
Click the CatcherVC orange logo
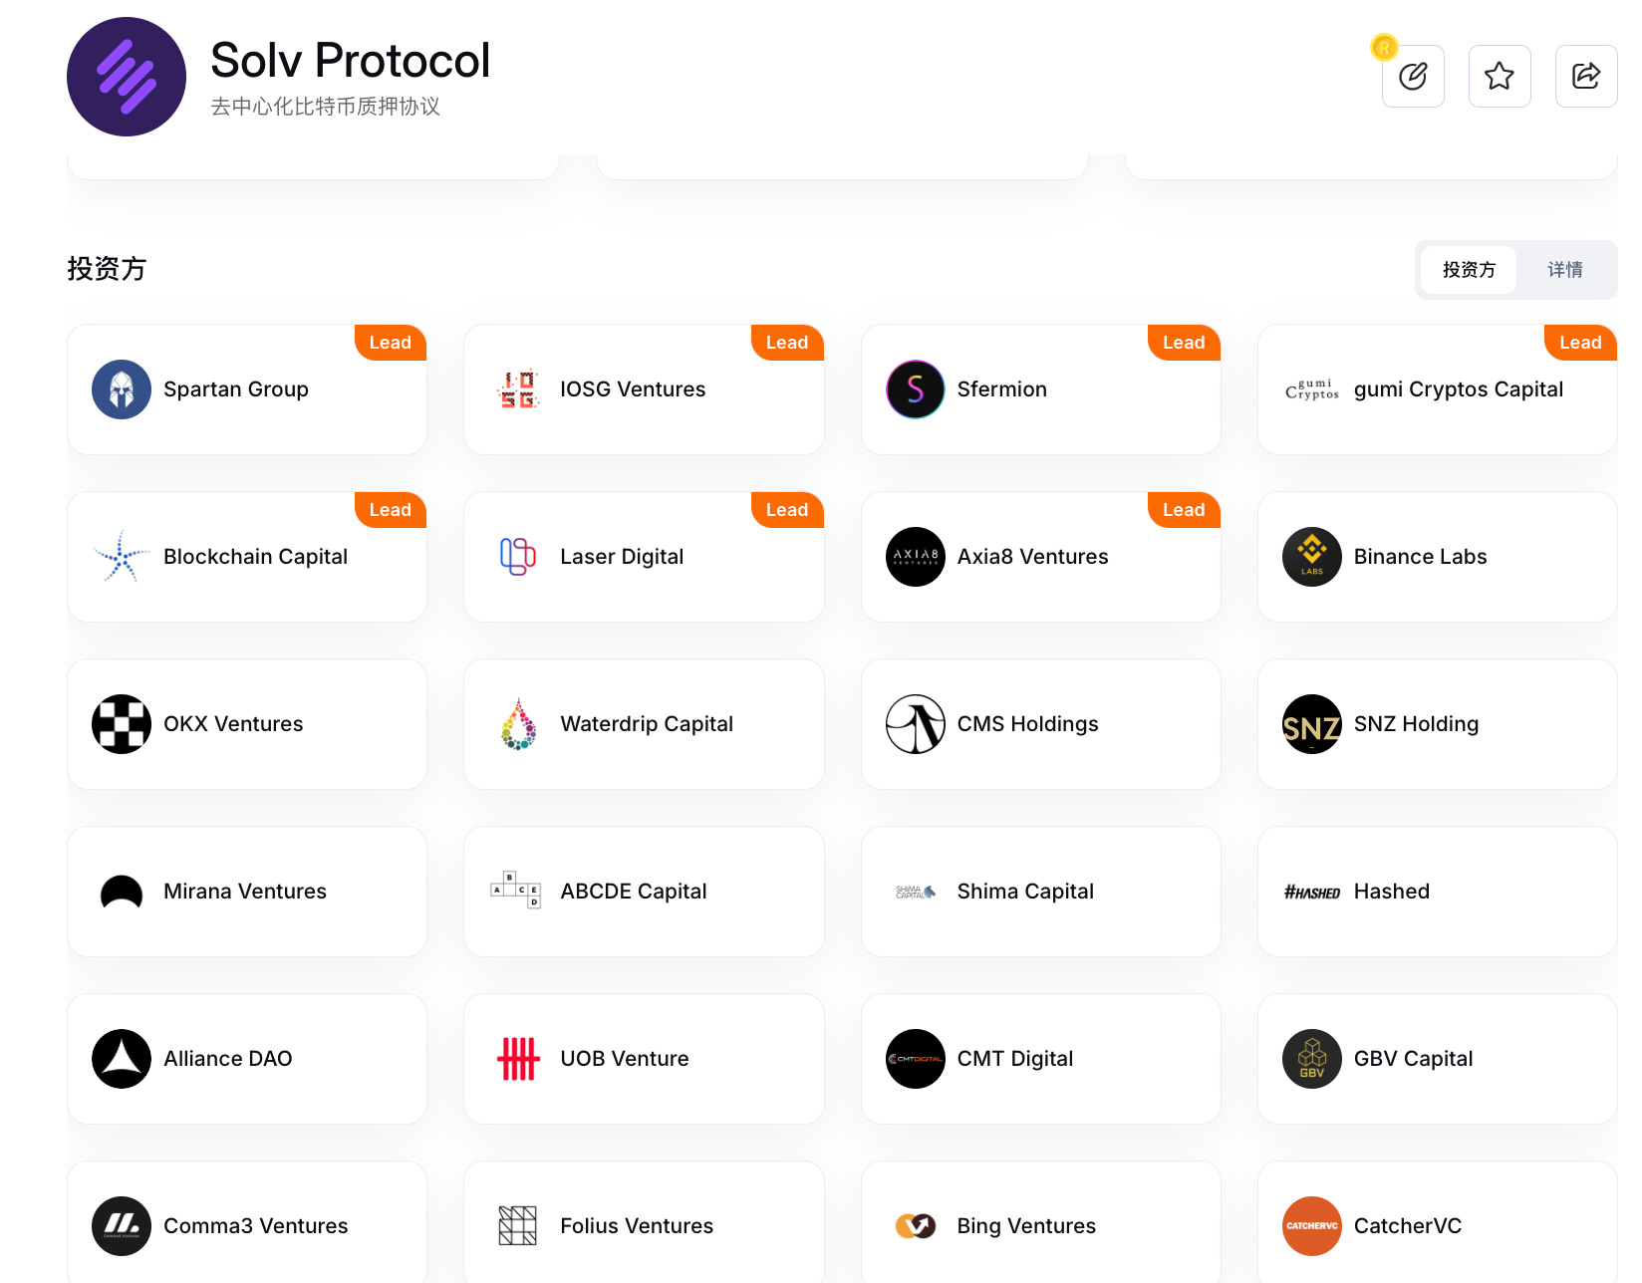pyautogui.click(x=1312, y=1226)
